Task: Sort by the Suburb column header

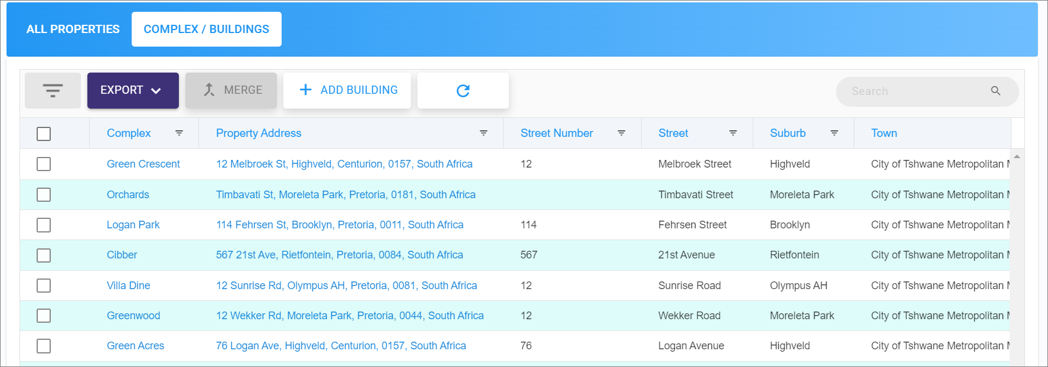Action: (x=788, y=133)
